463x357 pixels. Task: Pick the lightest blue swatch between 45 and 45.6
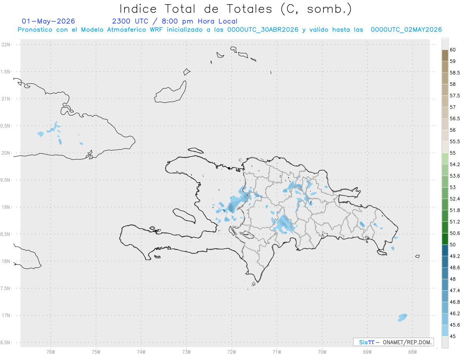coord(445,330)
